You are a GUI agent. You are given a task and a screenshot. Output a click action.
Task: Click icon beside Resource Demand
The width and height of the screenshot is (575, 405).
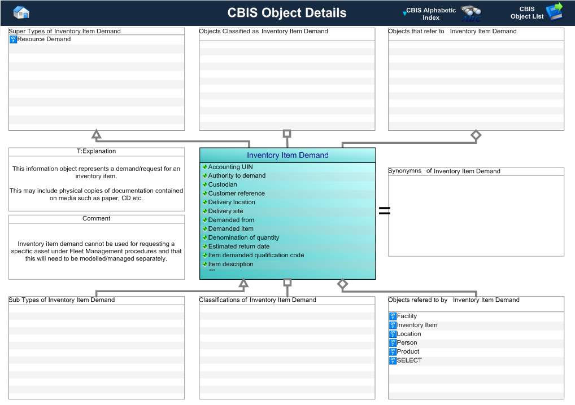click(14, 39)
